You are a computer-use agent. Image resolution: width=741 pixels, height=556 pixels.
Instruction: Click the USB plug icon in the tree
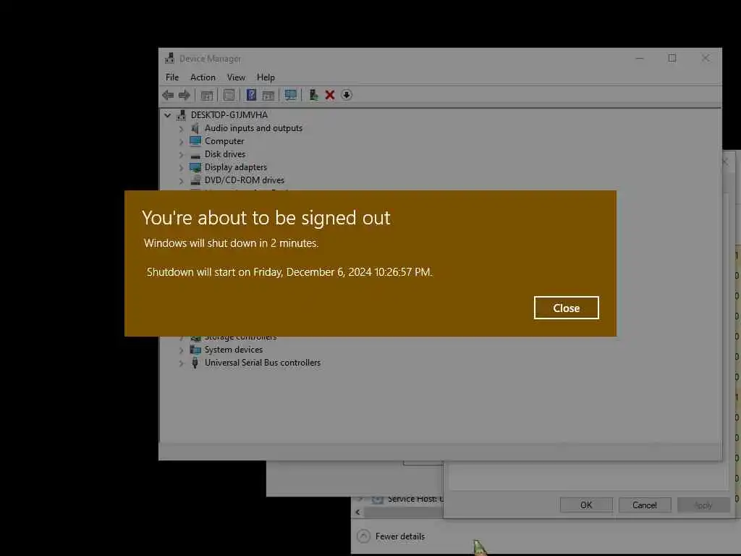point(195,363)
